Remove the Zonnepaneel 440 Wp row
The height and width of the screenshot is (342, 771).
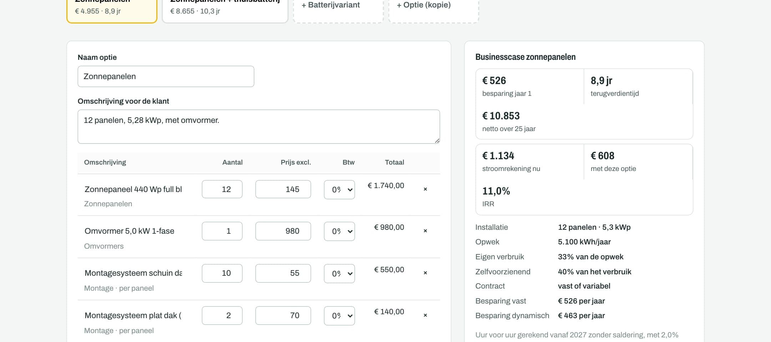(x=425, y=189)
